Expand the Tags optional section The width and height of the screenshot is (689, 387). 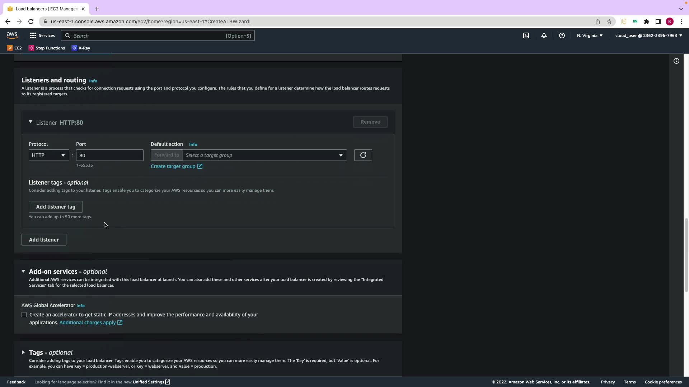click(x=23, y=352)
